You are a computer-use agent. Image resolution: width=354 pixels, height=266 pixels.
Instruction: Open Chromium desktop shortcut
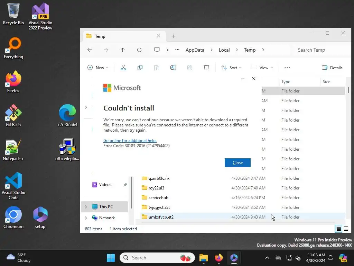[x=13, y=218]
